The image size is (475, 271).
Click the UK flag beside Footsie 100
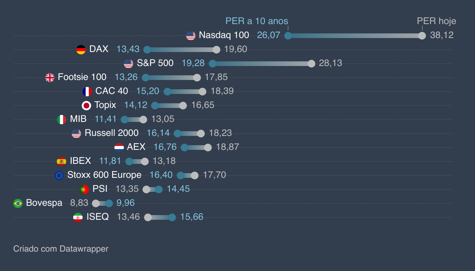50,78
